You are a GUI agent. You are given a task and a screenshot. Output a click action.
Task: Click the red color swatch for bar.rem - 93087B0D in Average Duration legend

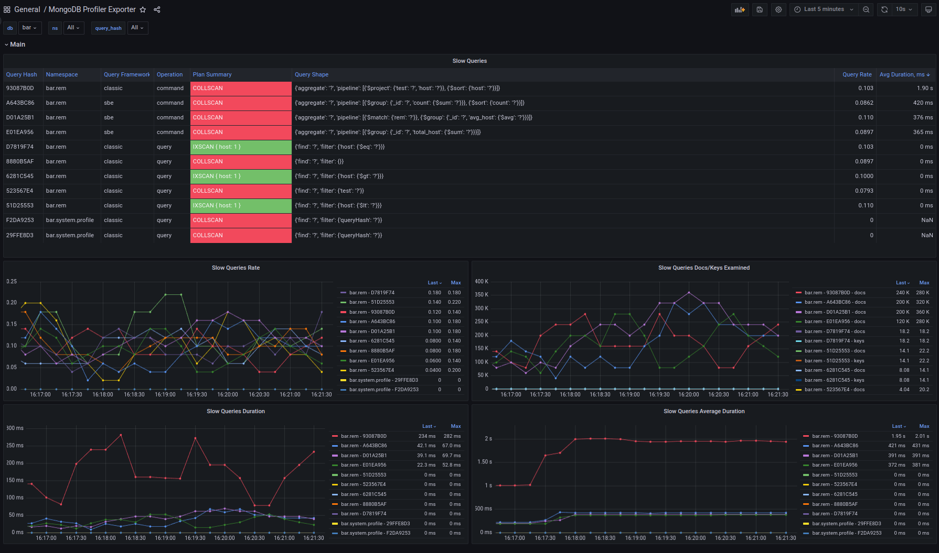pos(806,436)
